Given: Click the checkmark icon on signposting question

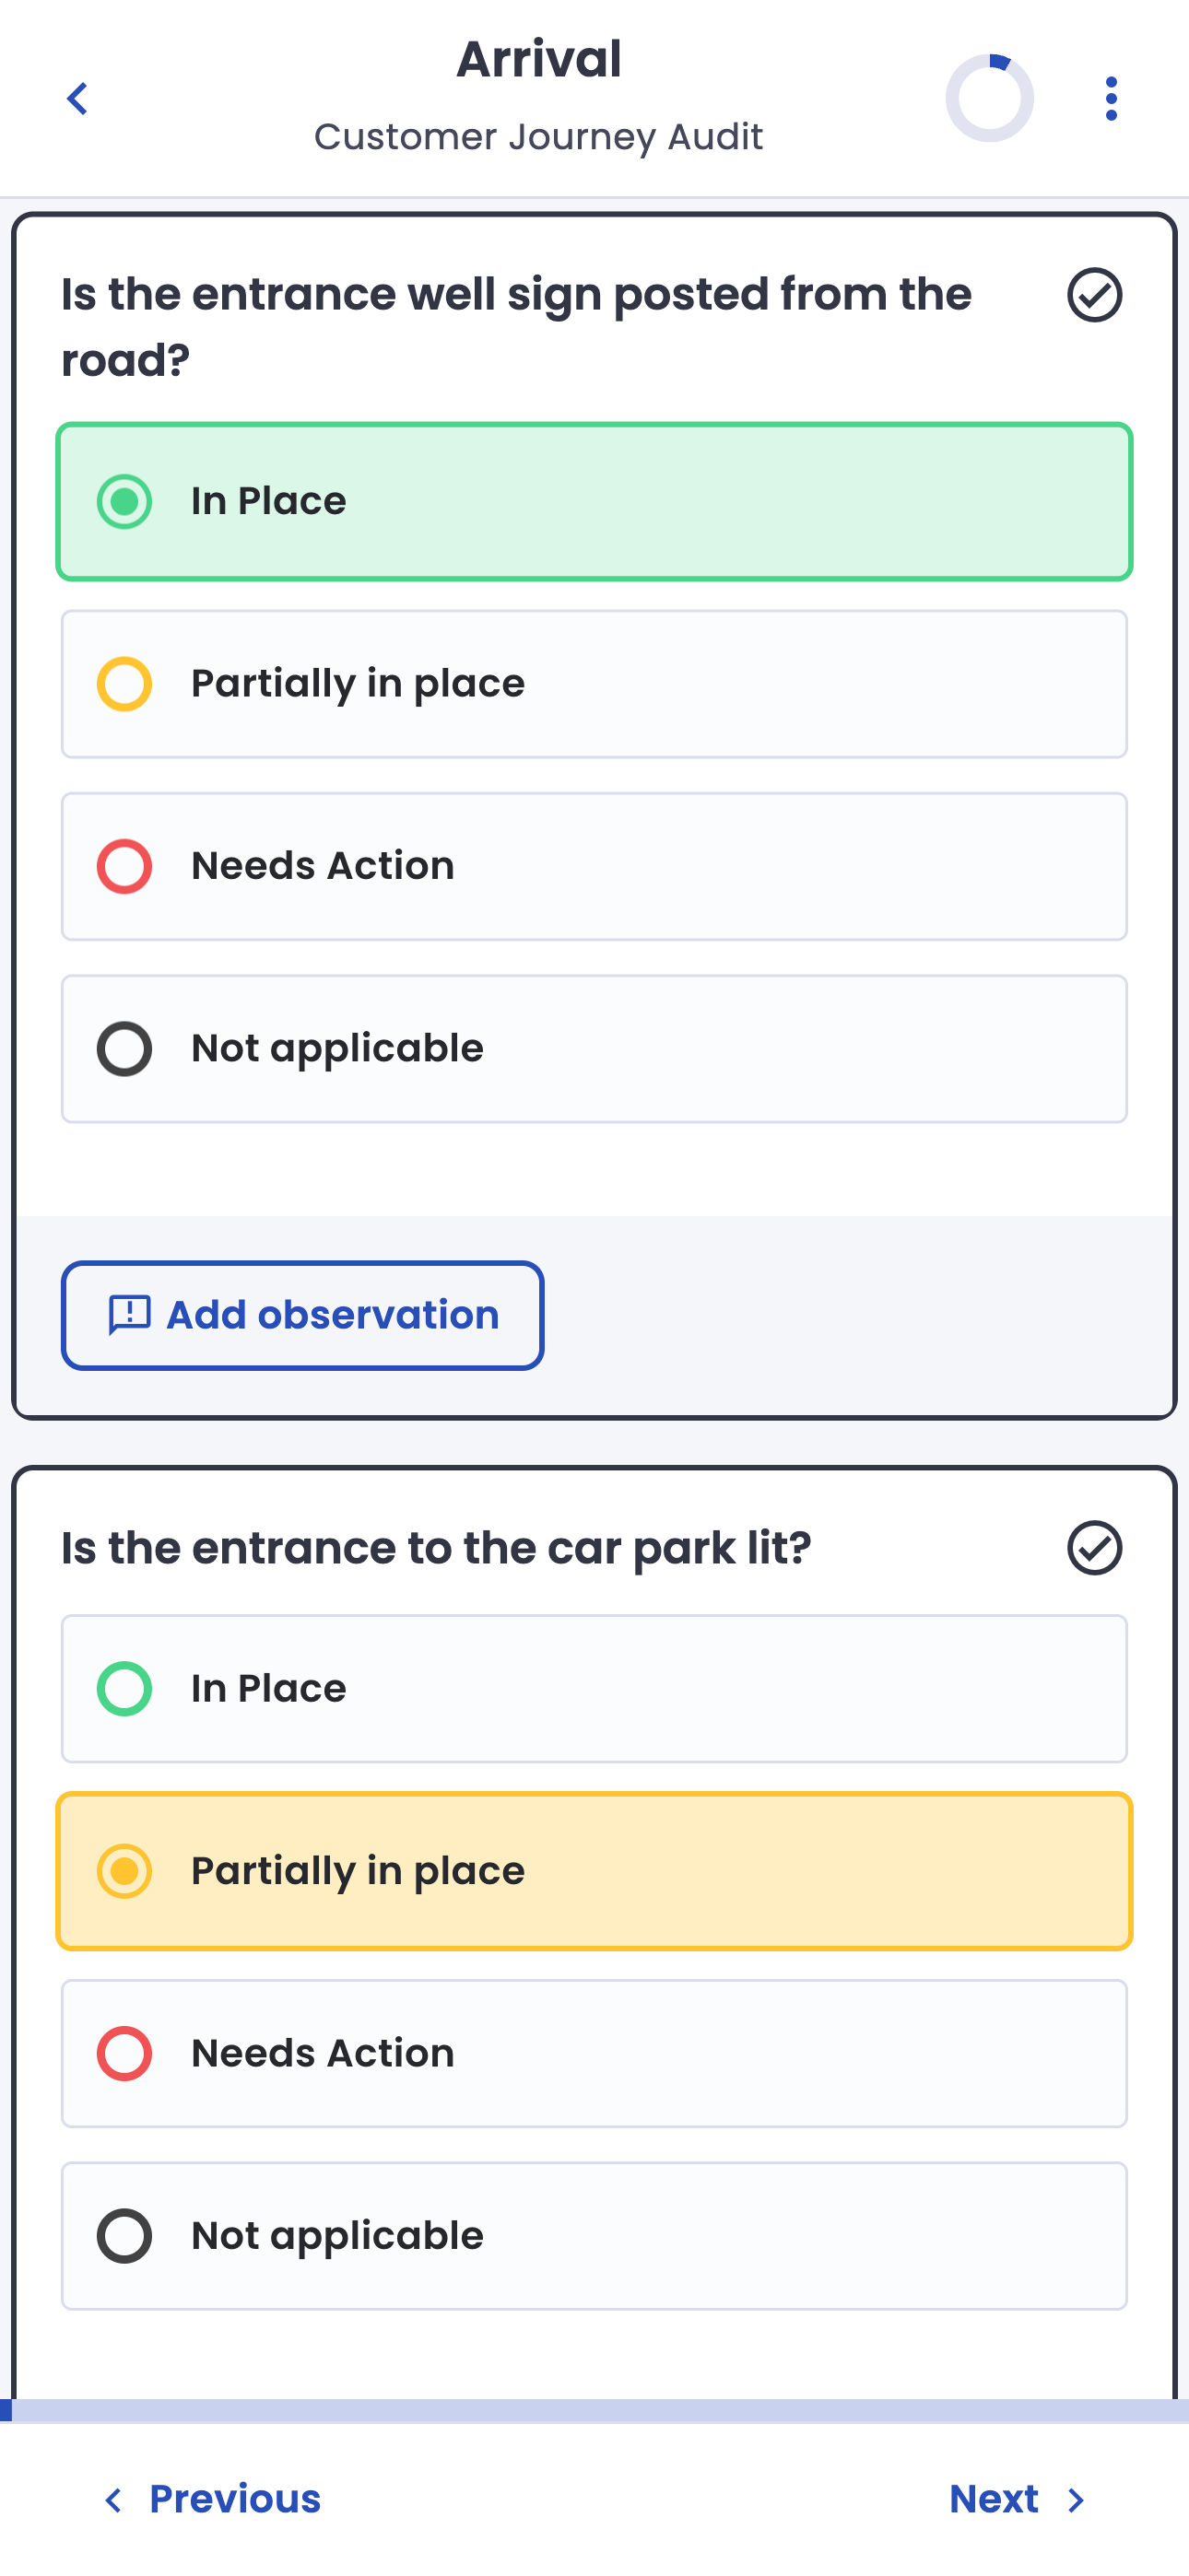Looking at the screenshot, I should point(1094,295).
